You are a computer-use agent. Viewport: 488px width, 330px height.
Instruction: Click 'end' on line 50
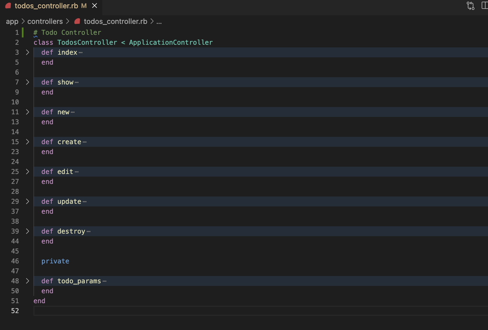(x=47, y=291)
